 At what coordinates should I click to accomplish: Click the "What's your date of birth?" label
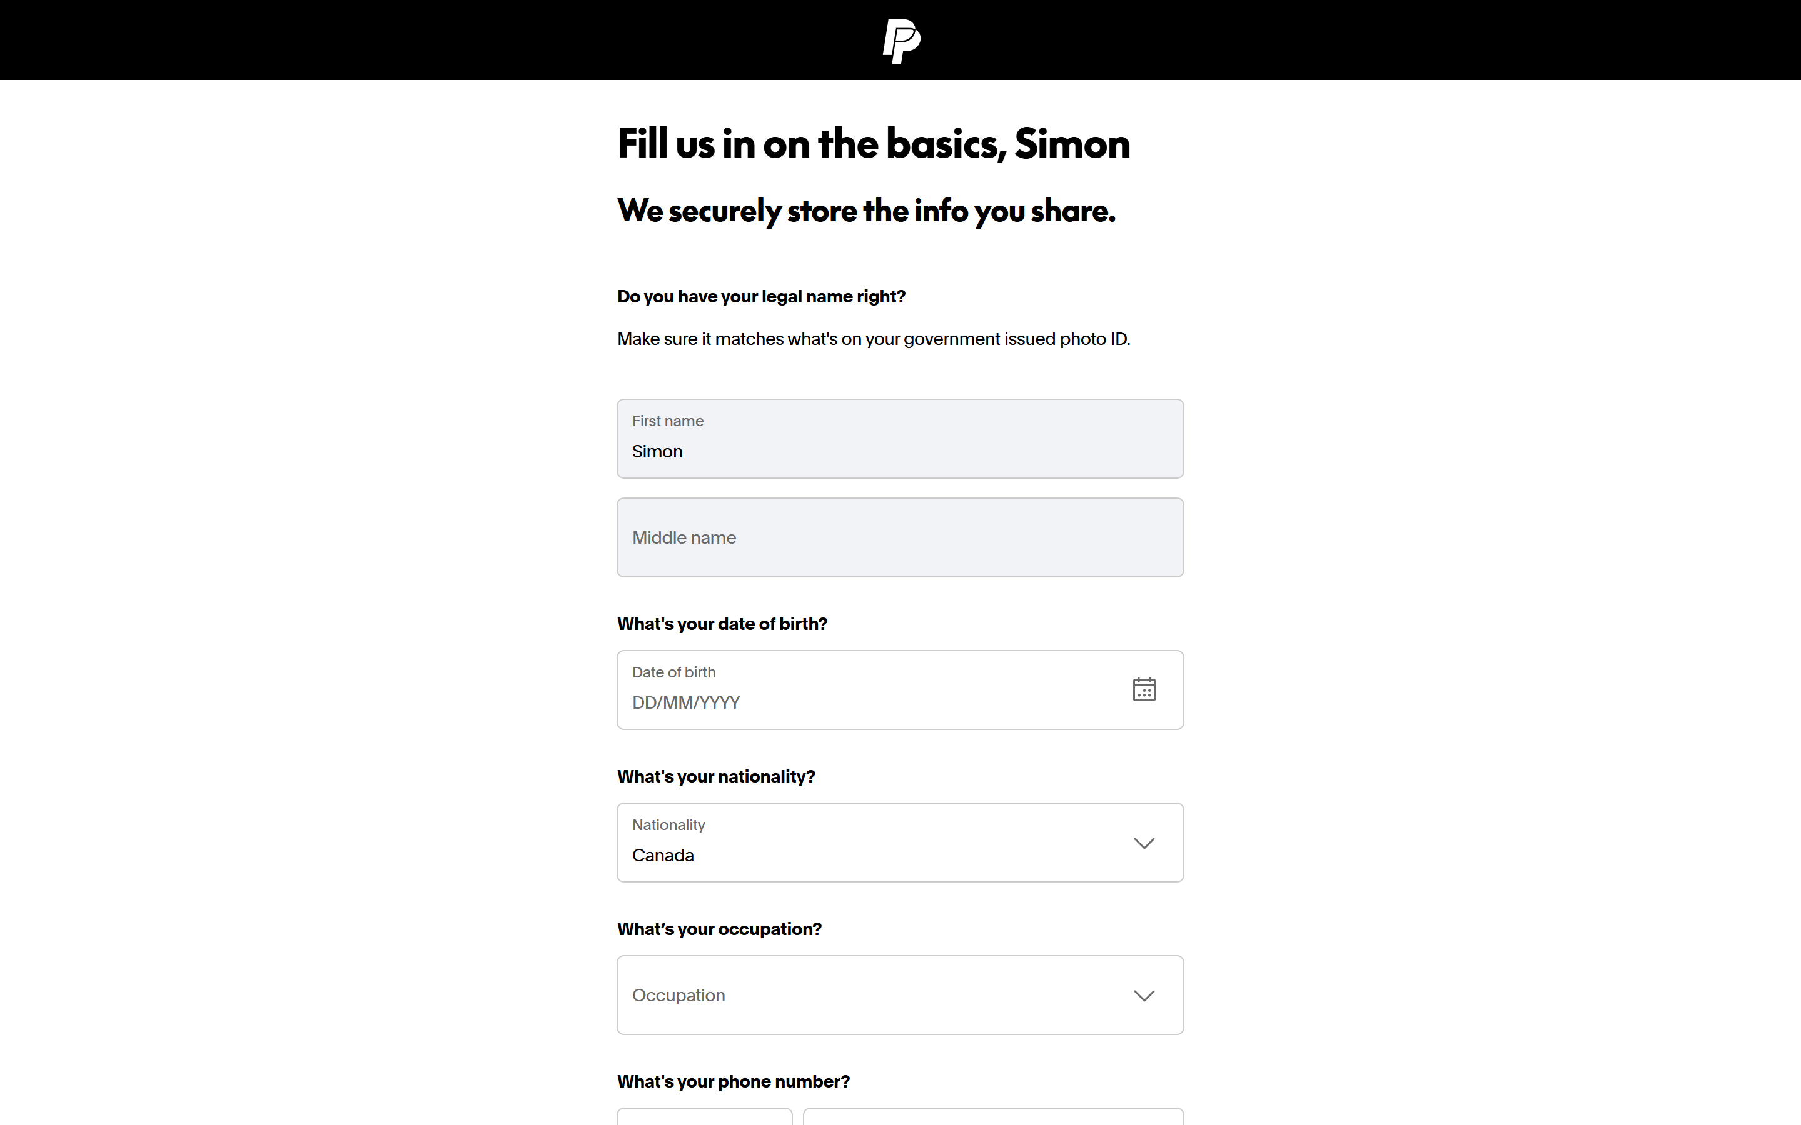pos(722,624)
